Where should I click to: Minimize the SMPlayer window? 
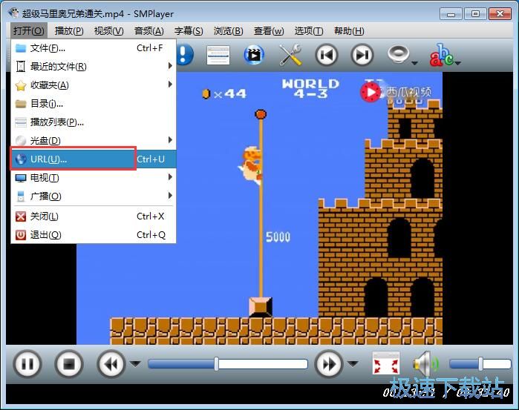point(451,14)
